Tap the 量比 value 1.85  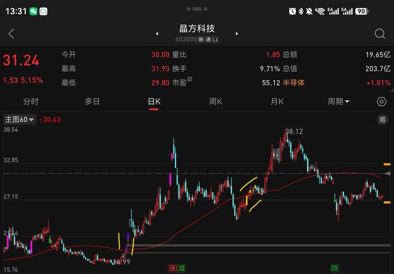(x=273, y=55)
